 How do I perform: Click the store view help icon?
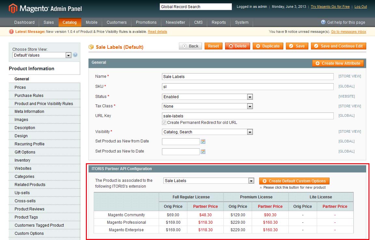coord(75,55)
